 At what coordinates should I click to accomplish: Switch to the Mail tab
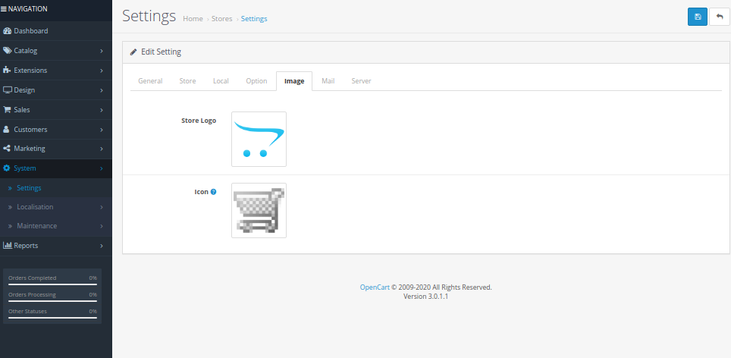(328, 81)
